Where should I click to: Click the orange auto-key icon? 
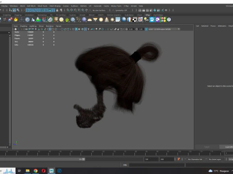pos(179,159)
